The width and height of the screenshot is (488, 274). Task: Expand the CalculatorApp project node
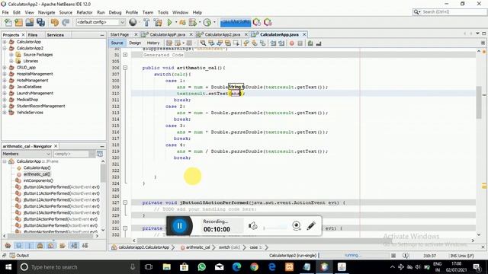pyautogui.click(x=5, y=42)
